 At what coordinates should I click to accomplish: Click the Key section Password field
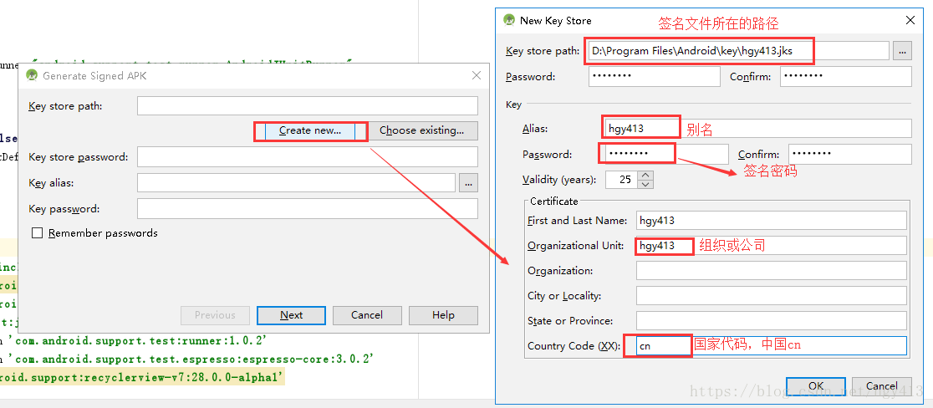click(x=665, y=154)
